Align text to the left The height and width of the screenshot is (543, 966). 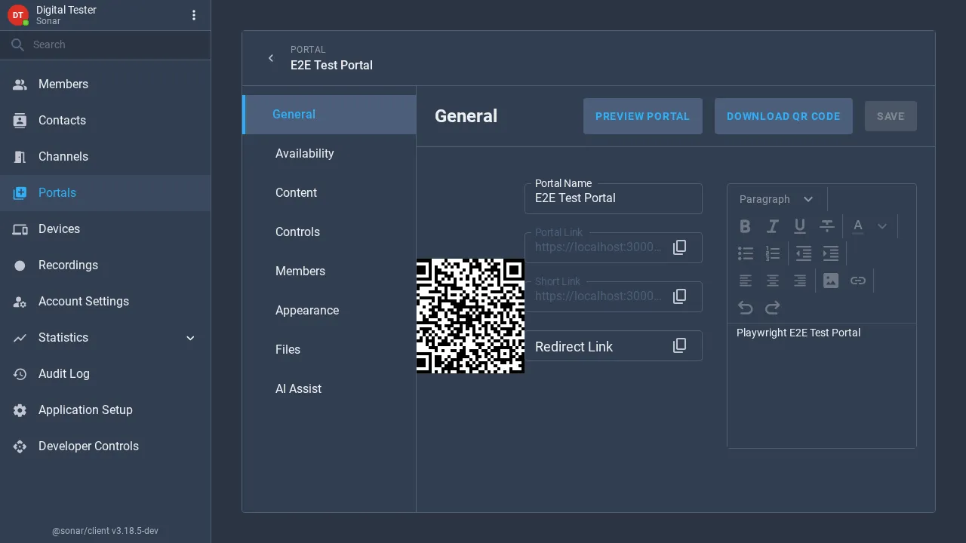746,281
